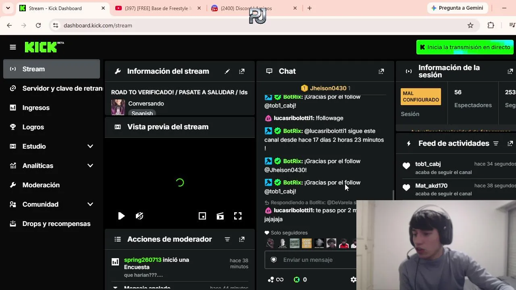Click the Solo seguidores label in chat
516x290 pixels.
pos(289,233)
